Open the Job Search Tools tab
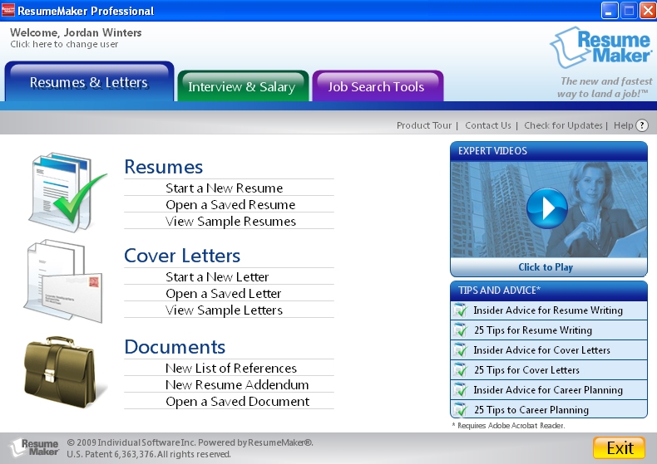657x464 pixels. (378, 86)
